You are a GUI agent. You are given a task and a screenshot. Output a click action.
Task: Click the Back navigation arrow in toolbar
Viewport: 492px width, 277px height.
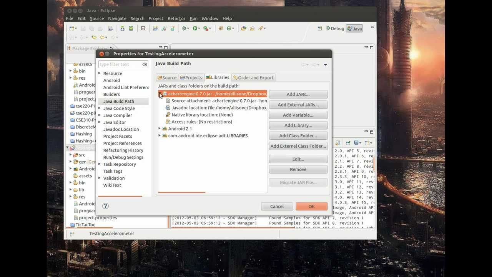coord(102,37)
